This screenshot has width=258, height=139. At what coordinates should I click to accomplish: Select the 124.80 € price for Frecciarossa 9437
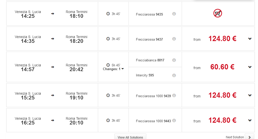(x=222, y=39)
